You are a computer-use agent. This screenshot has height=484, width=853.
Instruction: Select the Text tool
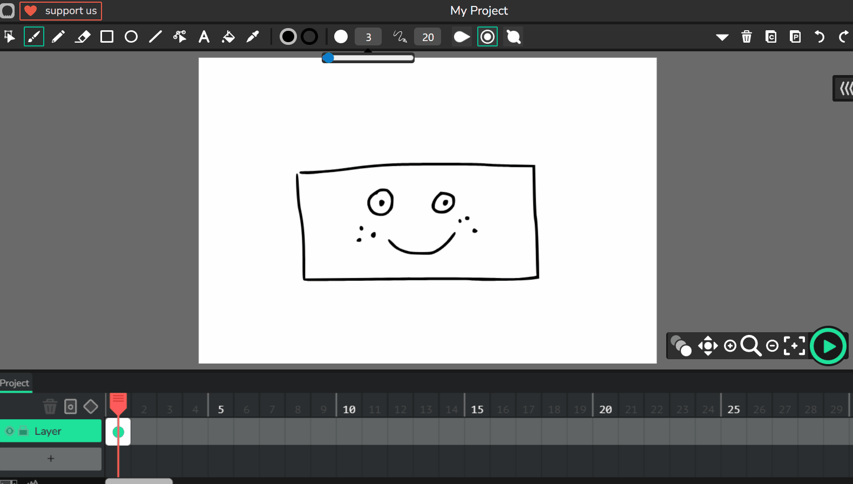pyautogui.click(x=204, y=37)
